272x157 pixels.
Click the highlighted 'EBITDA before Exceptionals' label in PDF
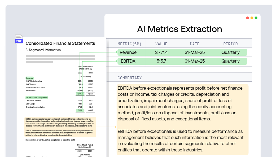click(37, 98)
